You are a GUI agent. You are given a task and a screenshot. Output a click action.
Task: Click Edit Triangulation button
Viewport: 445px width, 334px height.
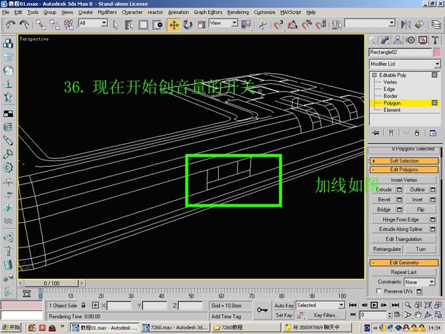(x=404, y=239)
